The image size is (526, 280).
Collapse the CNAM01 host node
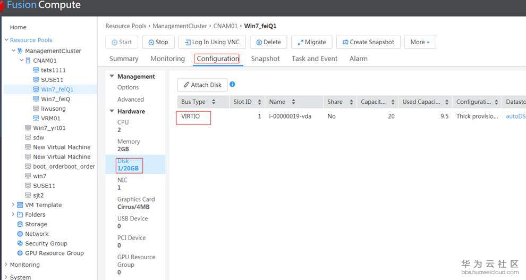[21, 61]
